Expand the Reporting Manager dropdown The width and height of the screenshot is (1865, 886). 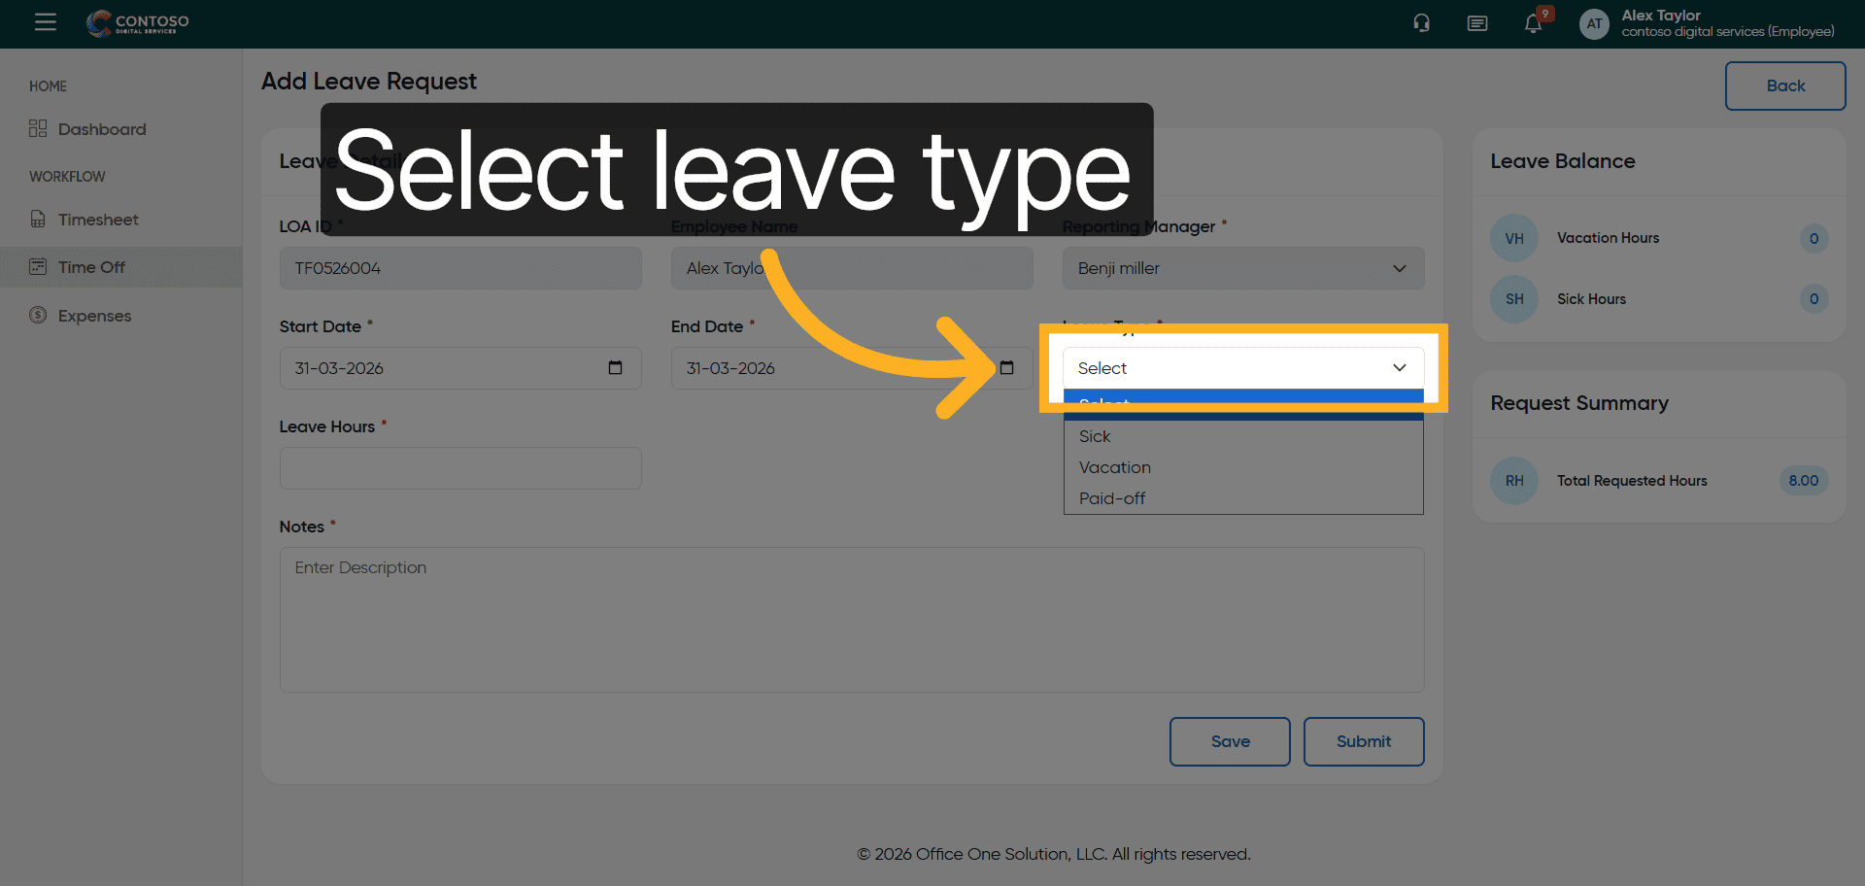point(1242,268)
